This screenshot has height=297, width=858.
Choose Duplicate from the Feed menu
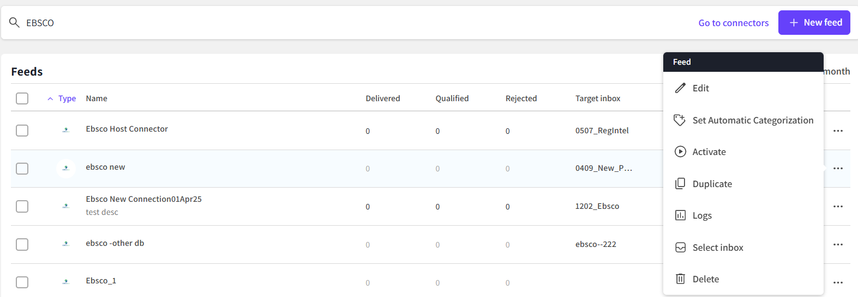712,184
